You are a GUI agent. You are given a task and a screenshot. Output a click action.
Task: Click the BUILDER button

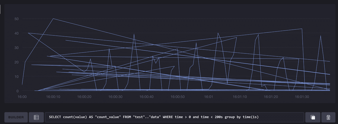(16, 117)
